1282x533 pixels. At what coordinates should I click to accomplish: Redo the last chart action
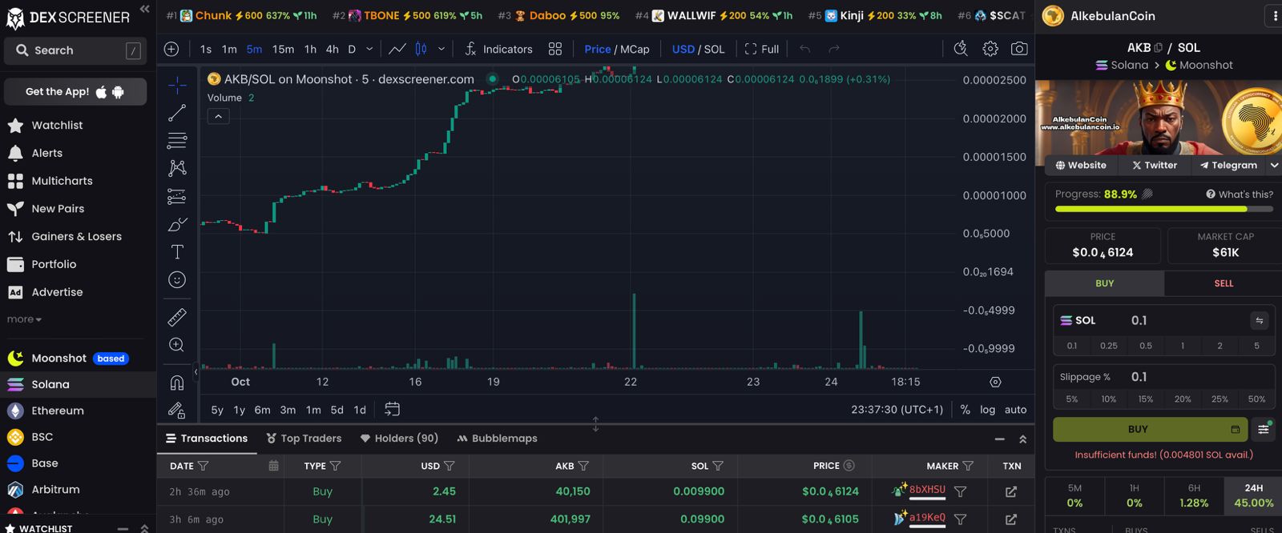(x=834, y=49)
